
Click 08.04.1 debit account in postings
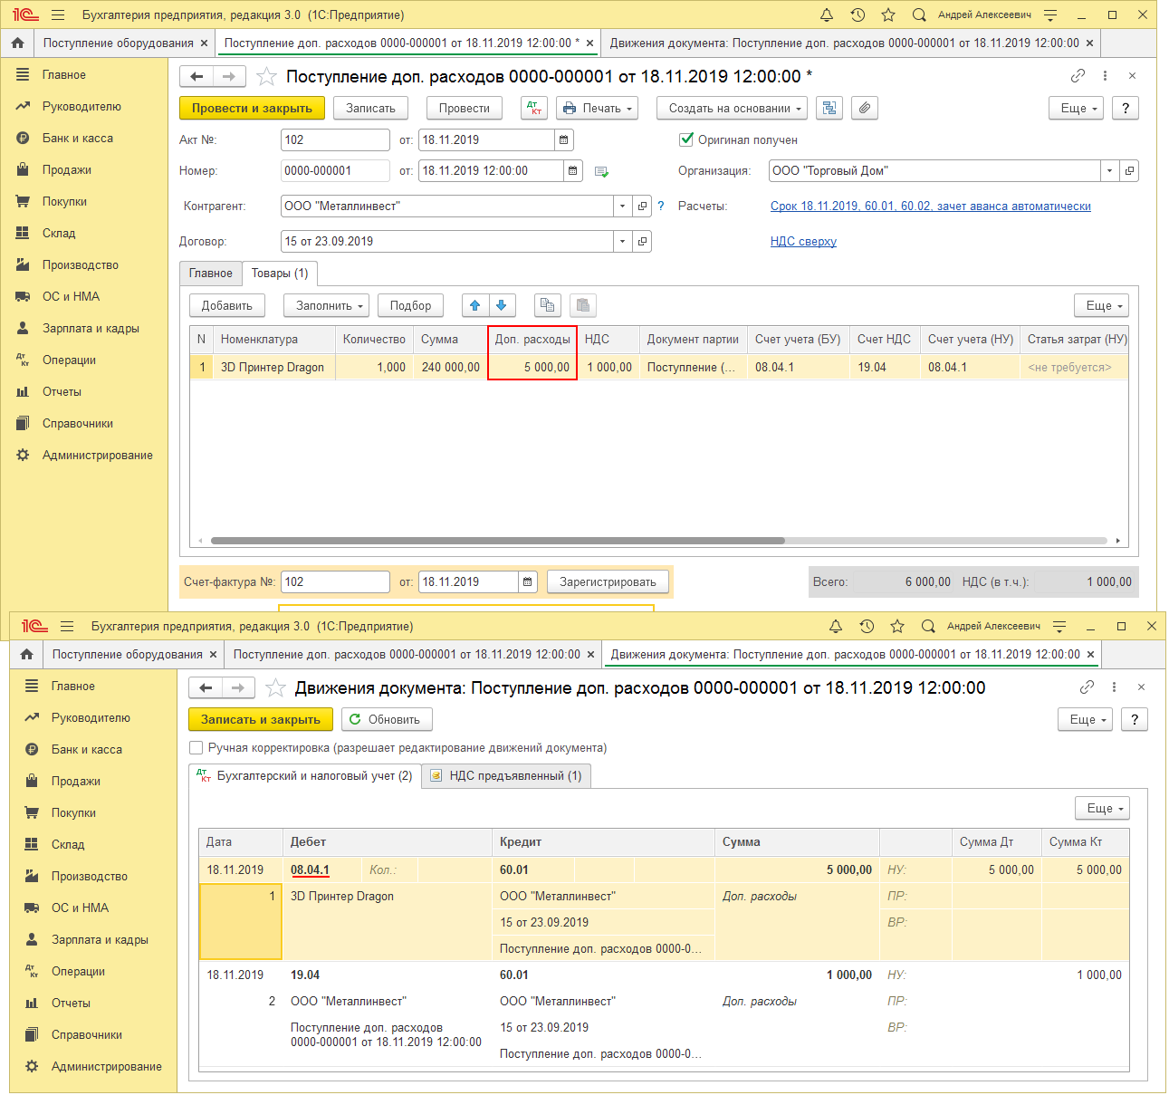click(310, 869)
